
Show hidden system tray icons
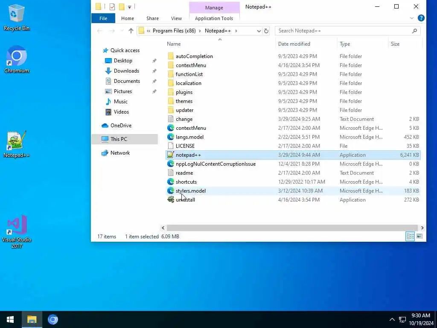392,319
